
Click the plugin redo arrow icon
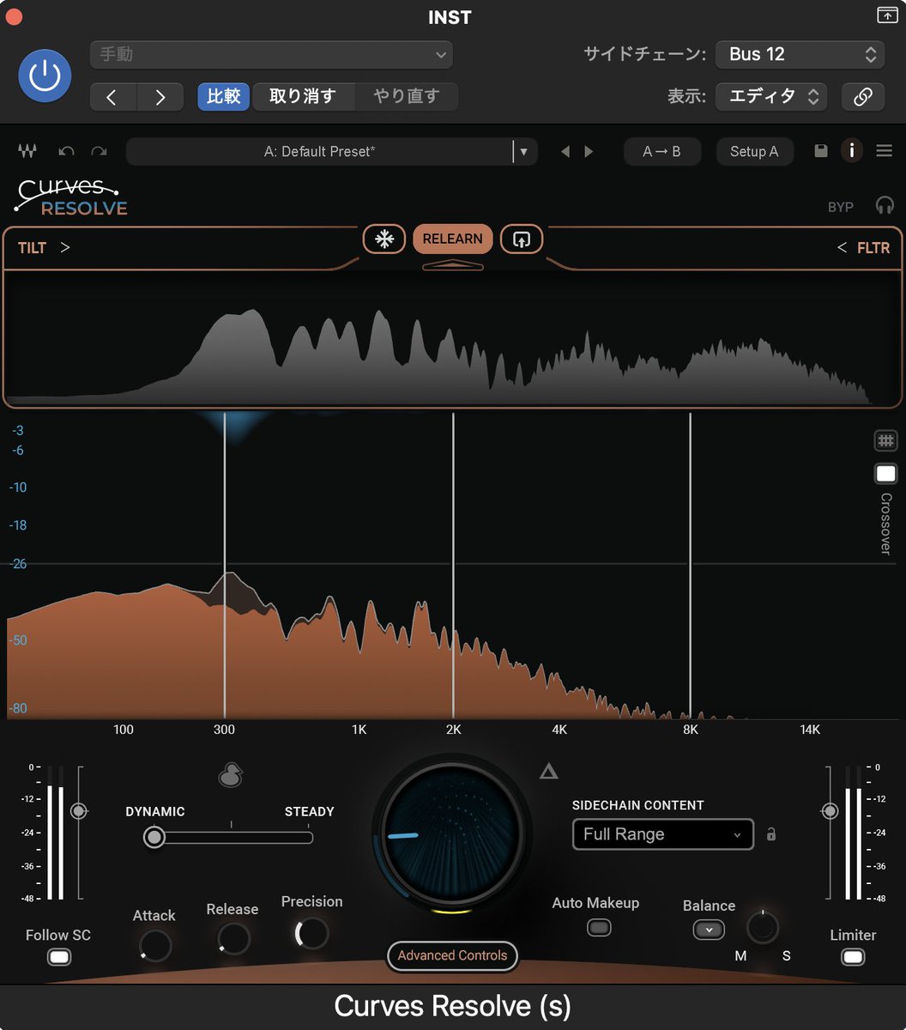click(x=100, y=151)
